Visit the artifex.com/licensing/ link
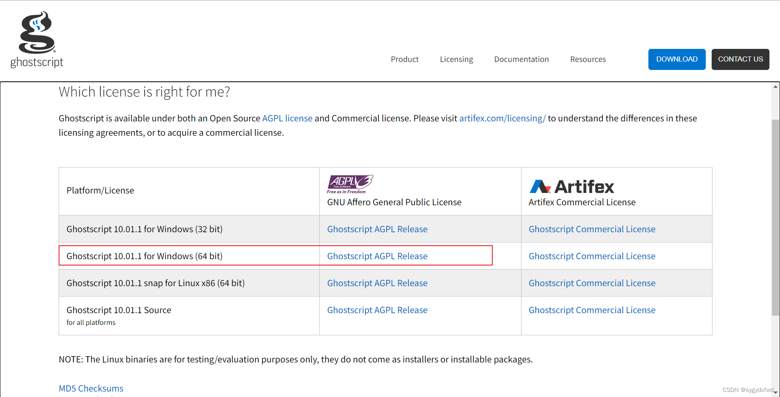The width and height of the screenshot is (780, 397). (502, 118)
